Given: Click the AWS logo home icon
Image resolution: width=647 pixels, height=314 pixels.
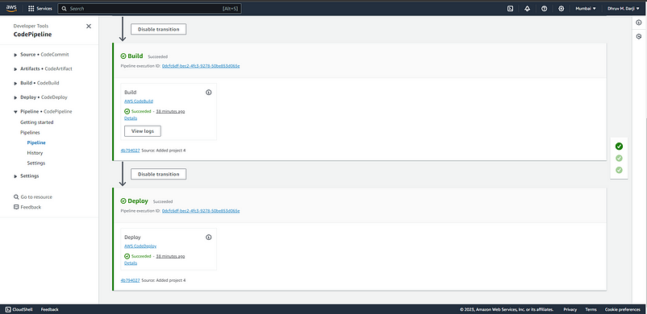Looking at the screenshot, I should point(11,8).
